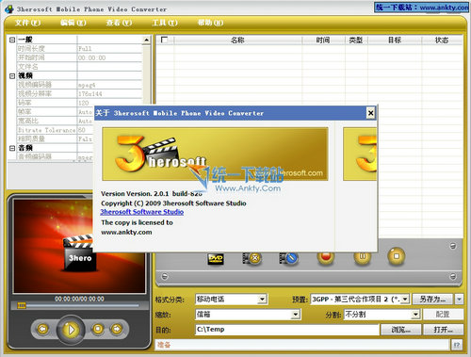Open the 3herosoft Software Studio link
471x357 pixels.
click(142, 212)
